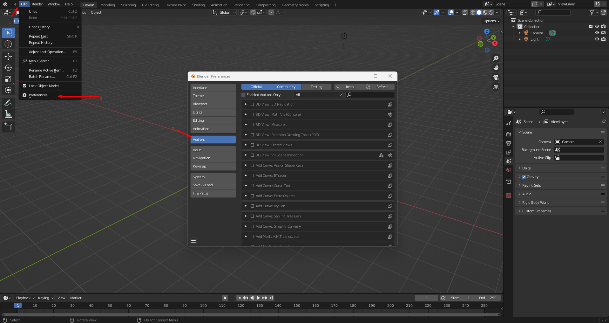Toggle the Official add-ons filter
This screenshot has height=323, width=609.
tap(256, 87)
